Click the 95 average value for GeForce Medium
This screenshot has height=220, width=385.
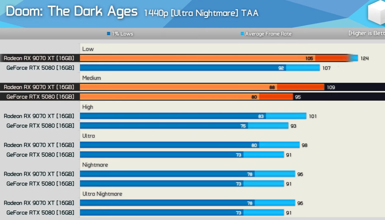tap(298, 97)
